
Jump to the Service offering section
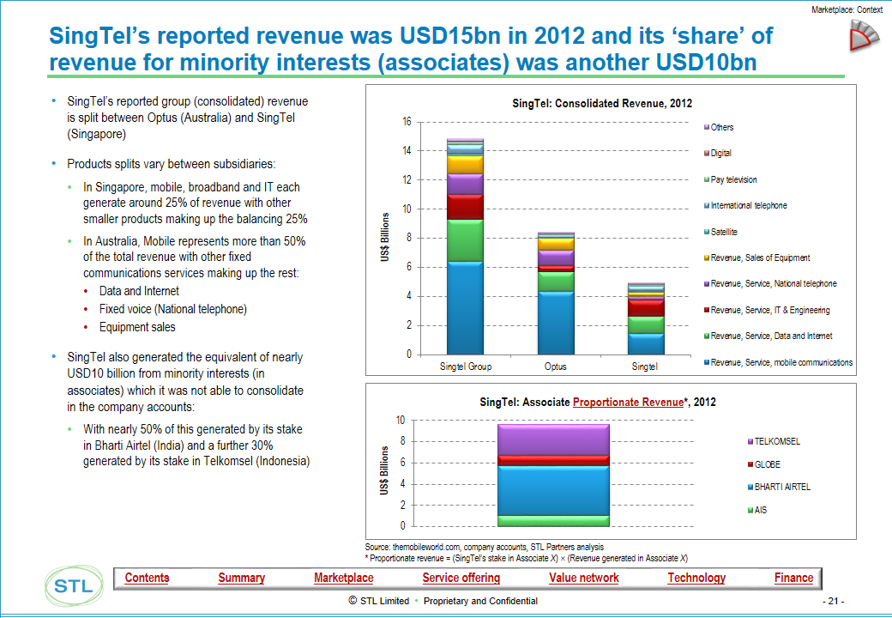click(461, 578)
